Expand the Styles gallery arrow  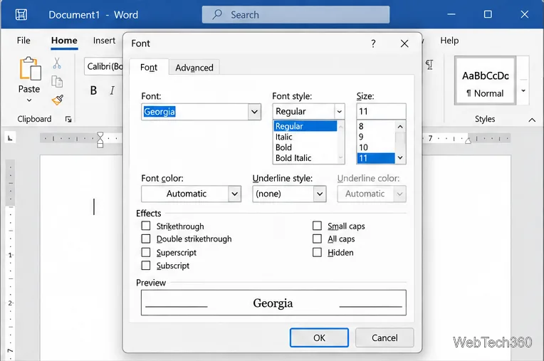pyautogui.click(x=523, y=91)
